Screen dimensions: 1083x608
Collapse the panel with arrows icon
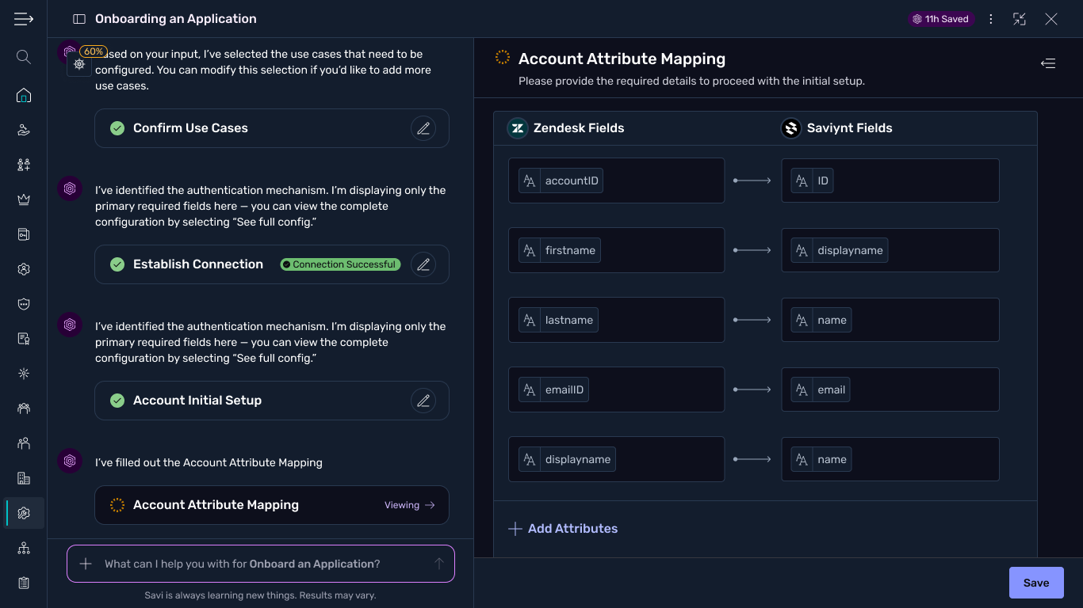click(1020, 19)
